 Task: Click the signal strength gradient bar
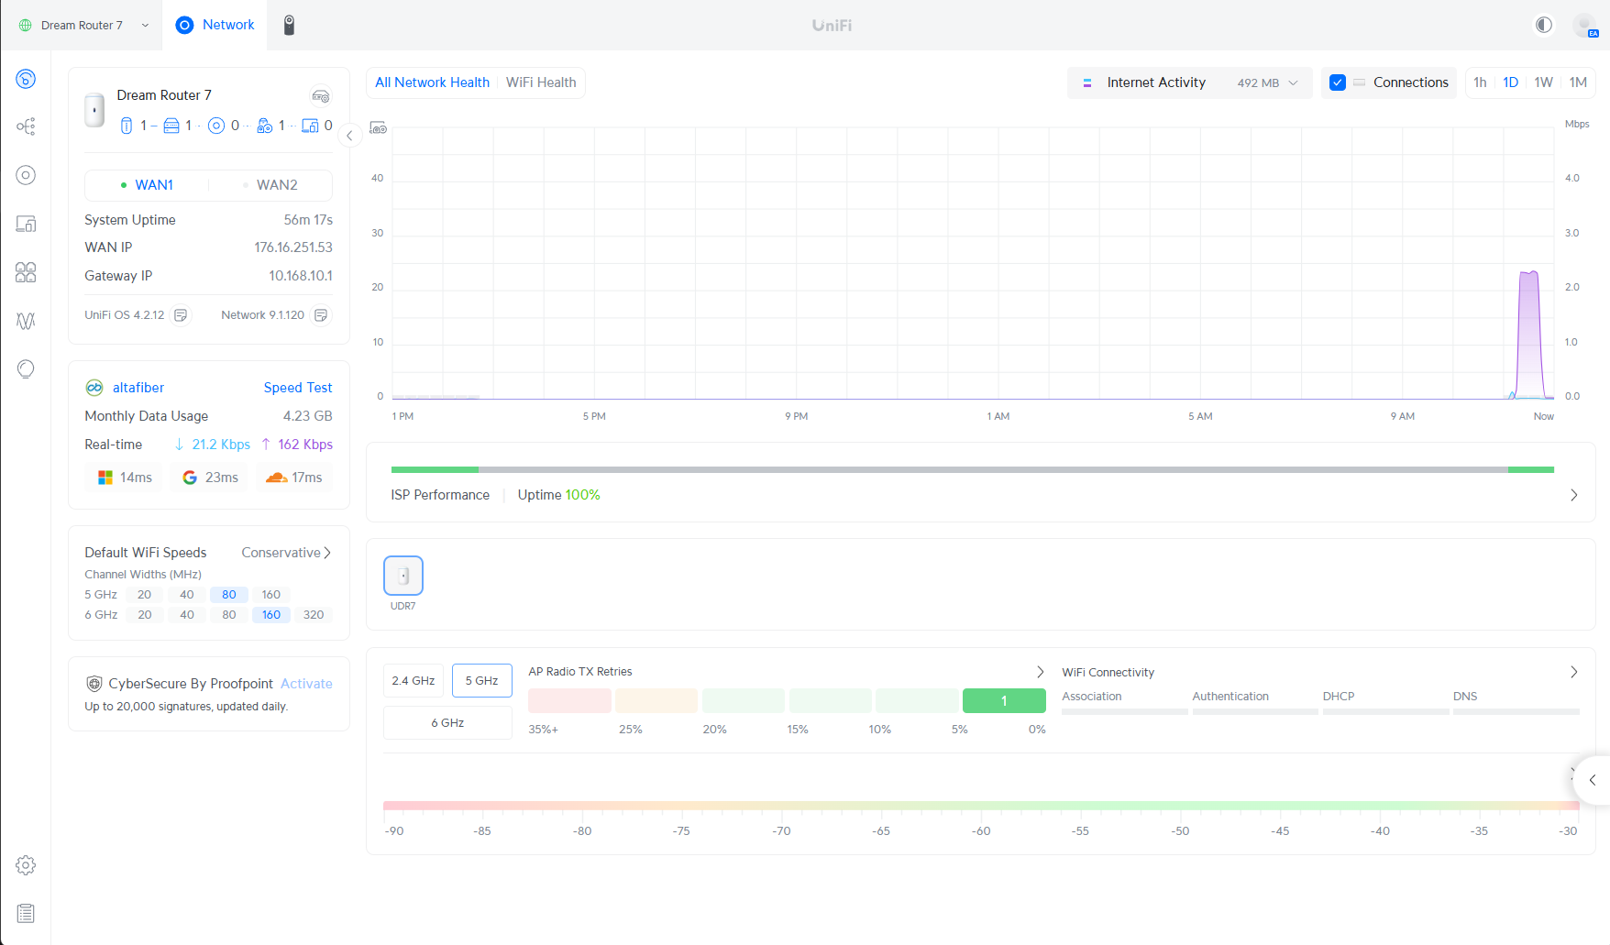[x=981, y=806]
